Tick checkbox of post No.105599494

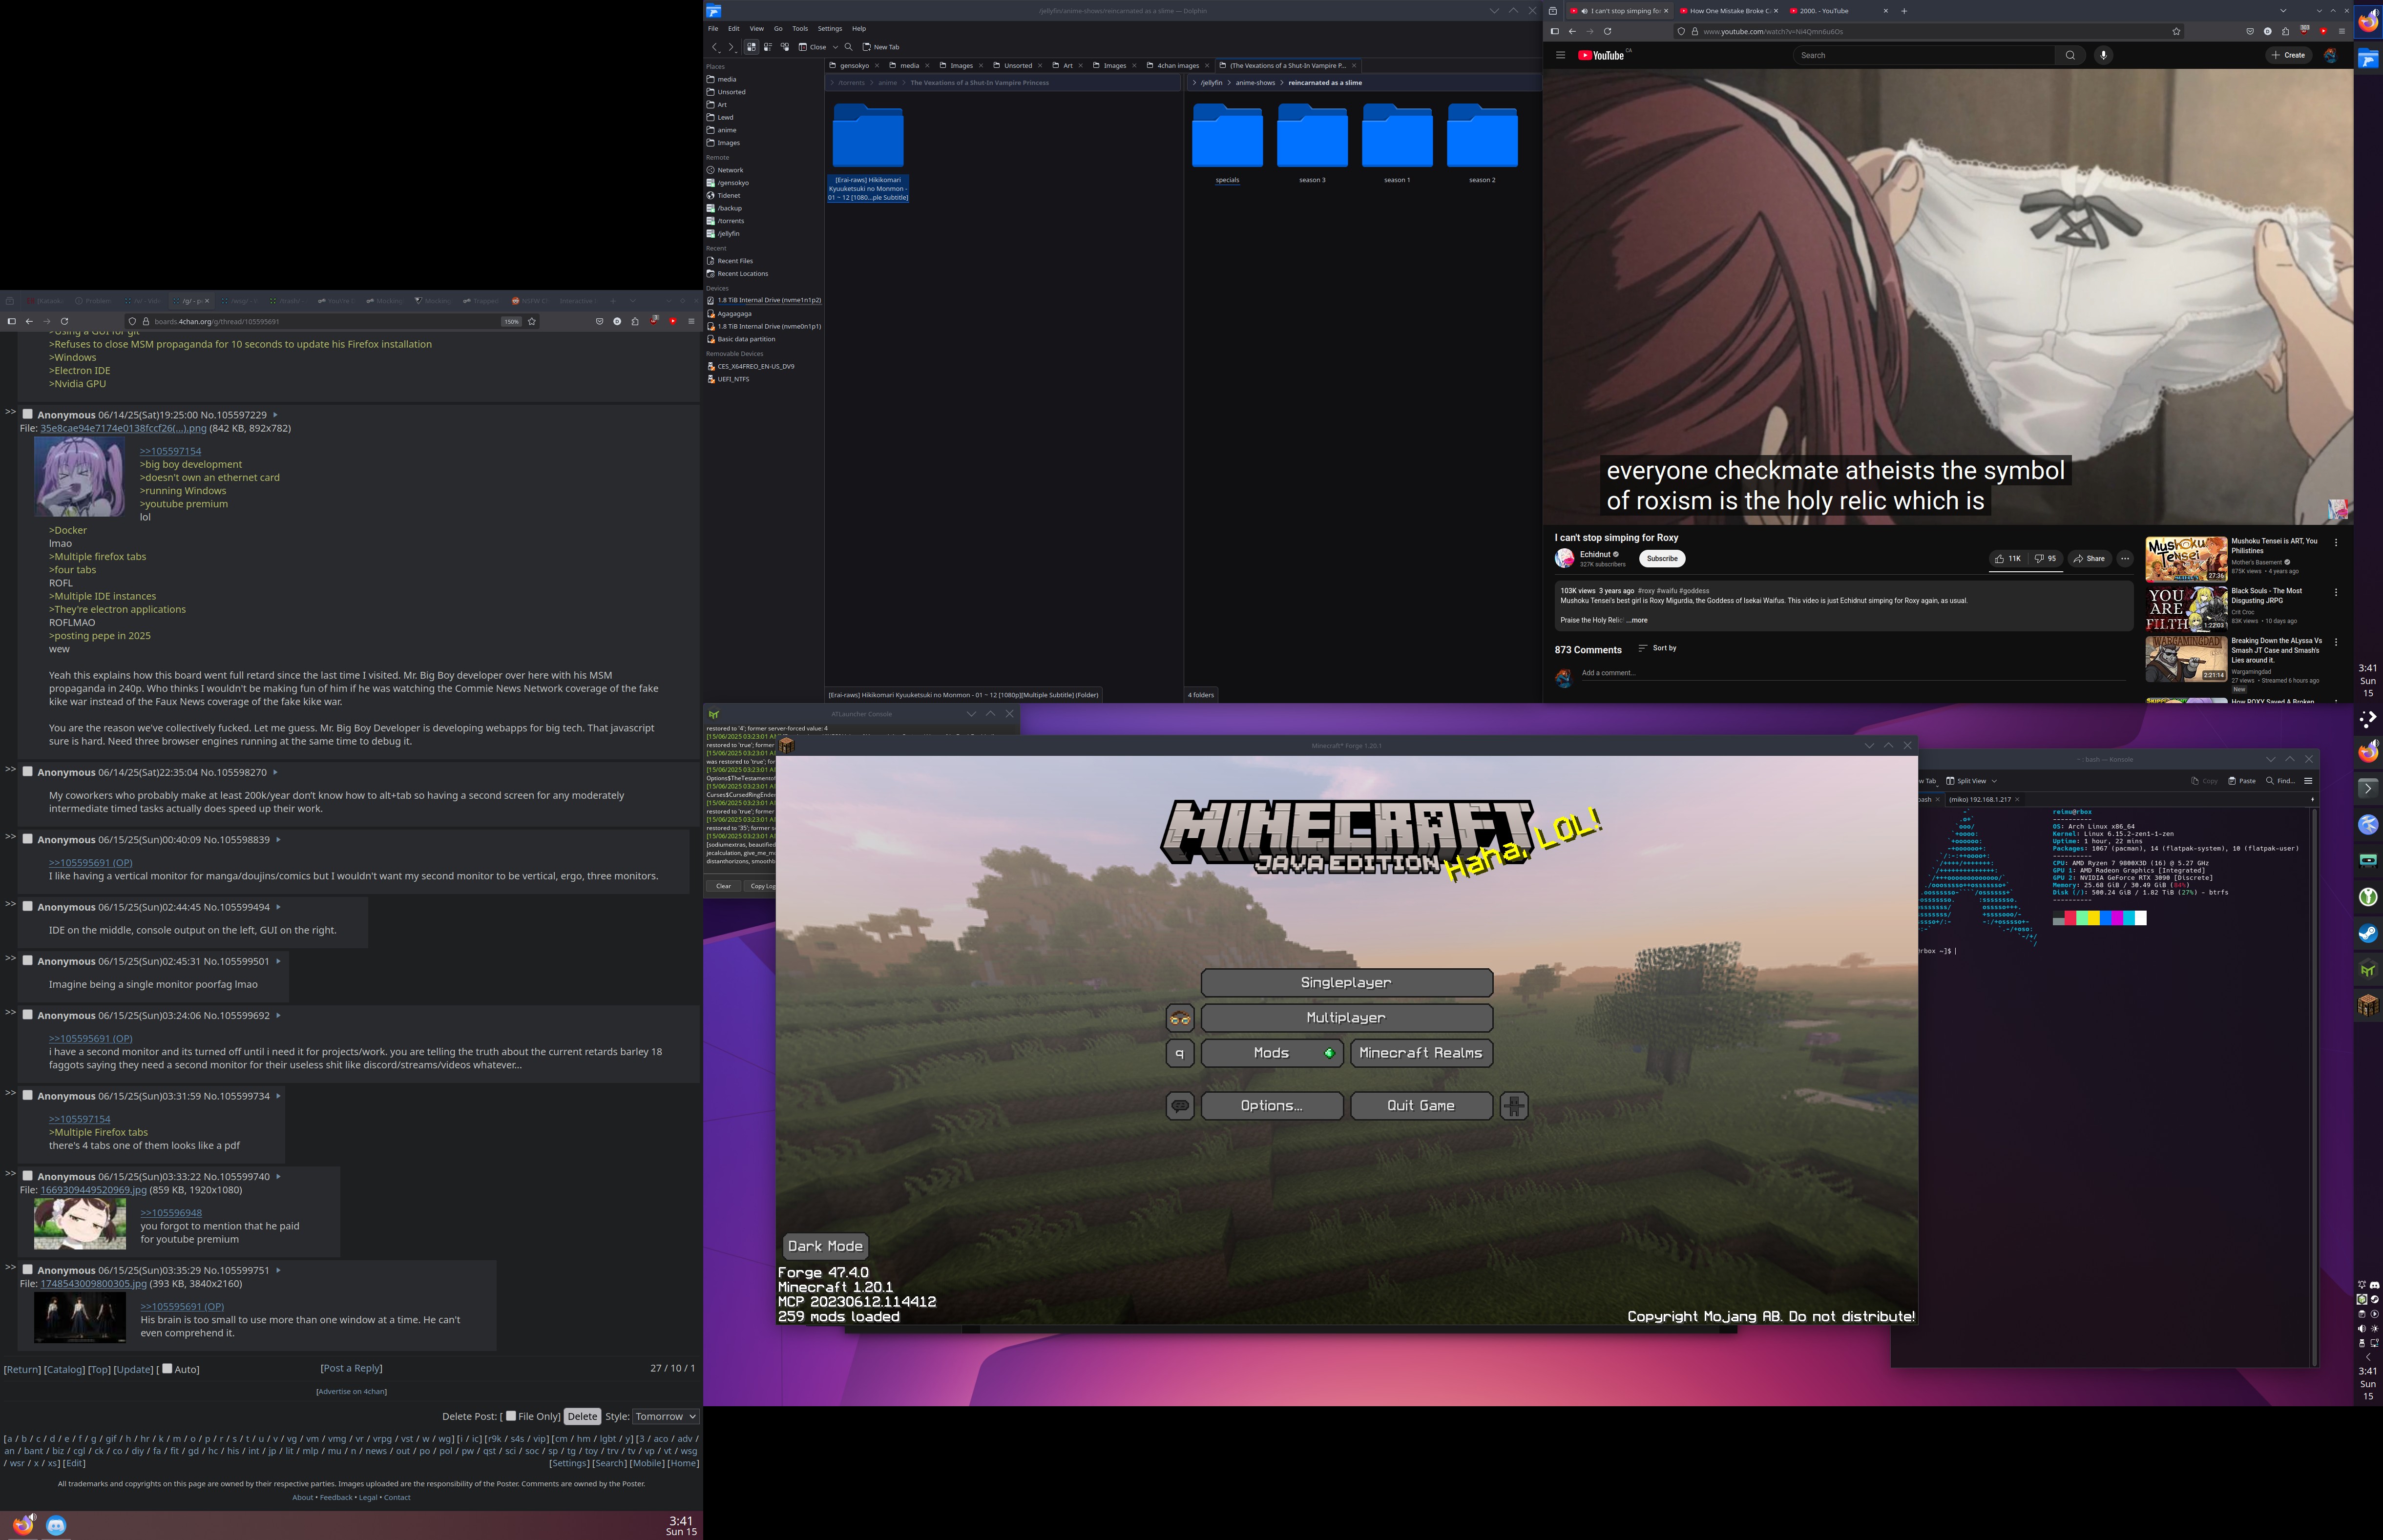(x=28, y=907)
